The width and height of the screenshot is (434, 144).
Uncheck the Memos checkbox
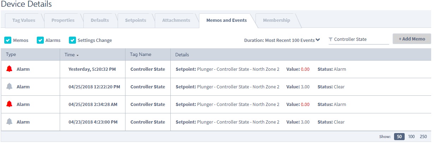point(8,40)
